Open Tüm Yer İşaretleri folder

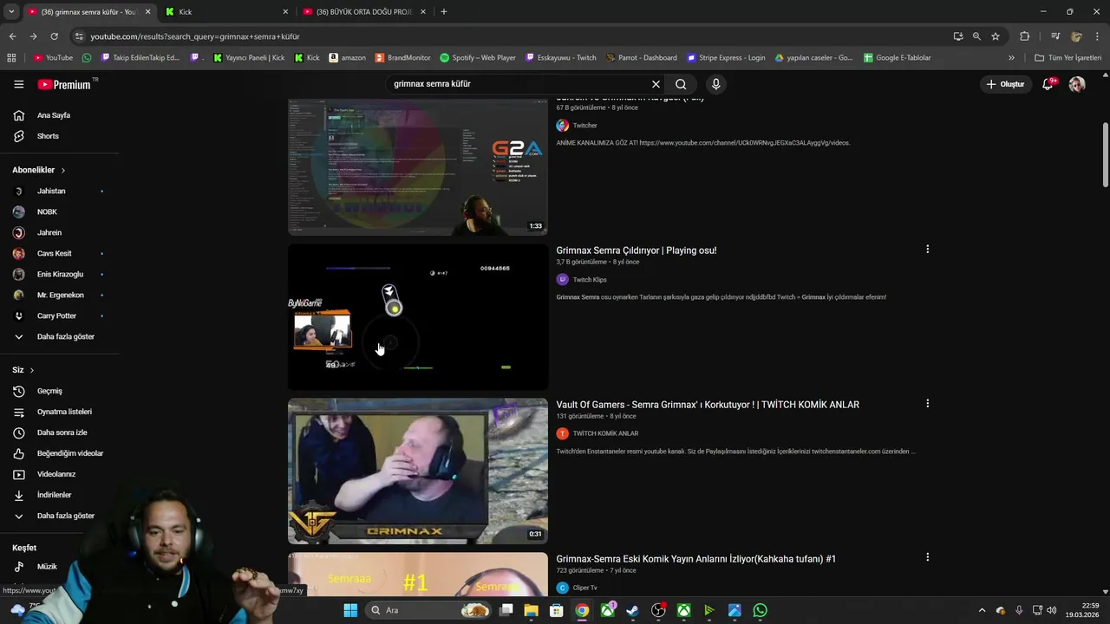click(1068, 58)
